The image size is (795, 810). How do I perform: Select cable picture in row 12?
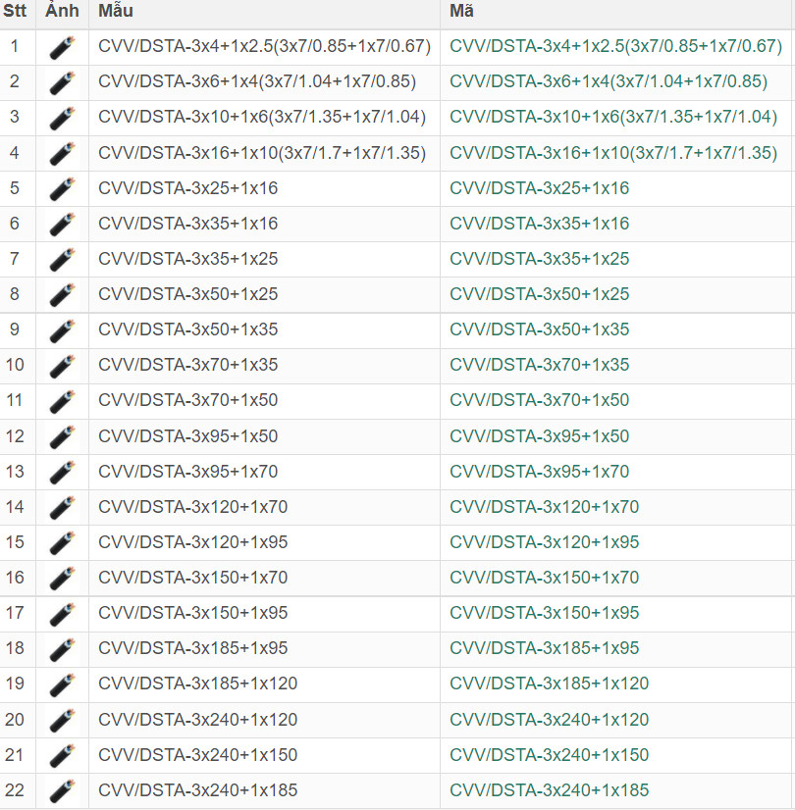point(62,436)
